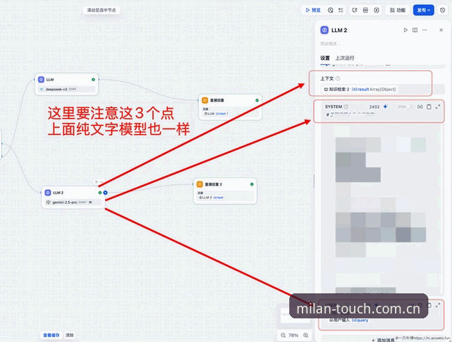Click the LLM 2 node type icon in the panel header
452x342 pixels.
pos(324,30)
